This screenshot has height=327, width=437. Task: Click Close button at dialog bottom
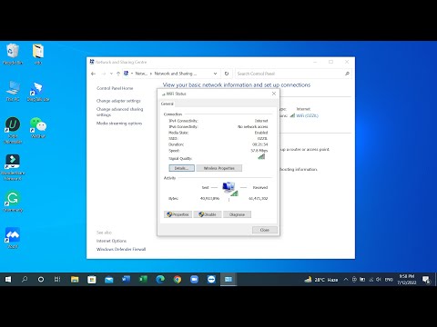[x=265, y=230]
